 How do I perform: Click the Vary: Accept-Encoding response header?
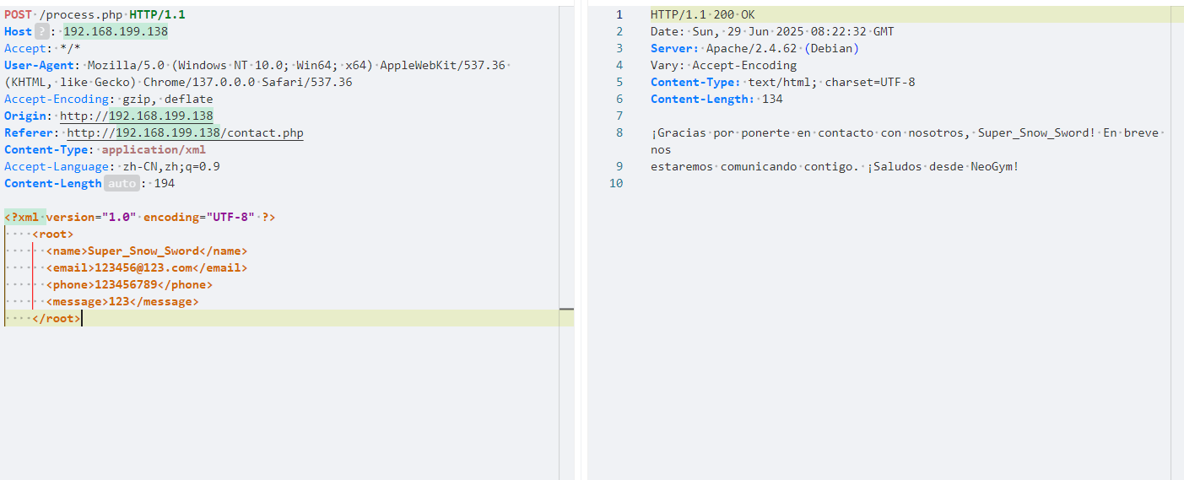click(x=723, y=66)
